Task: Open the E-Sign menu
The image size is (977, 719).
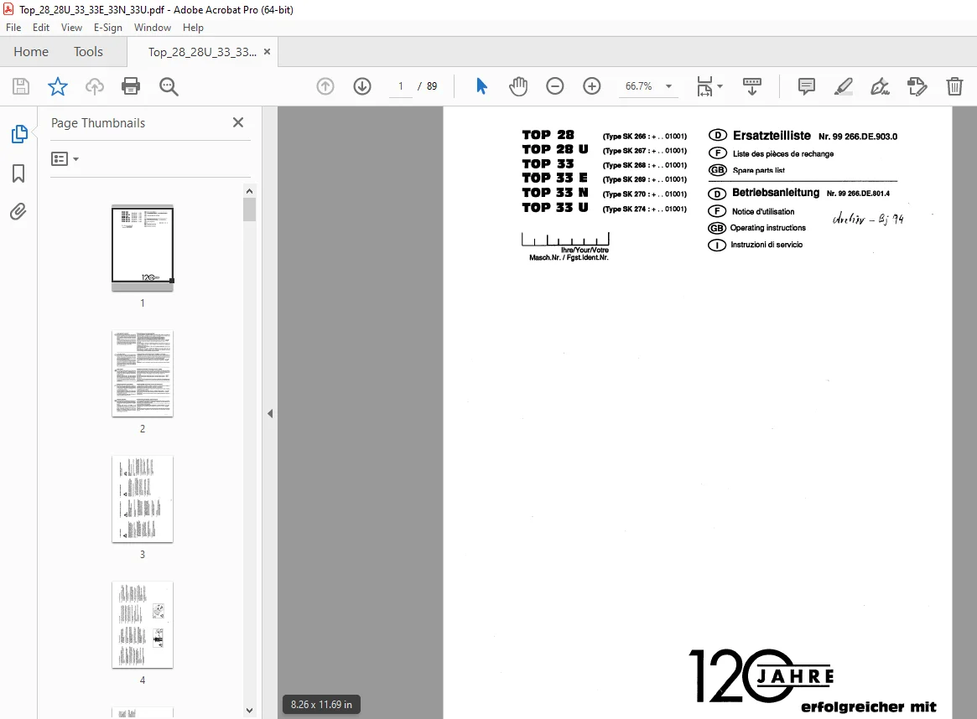Action: [108, 28]
